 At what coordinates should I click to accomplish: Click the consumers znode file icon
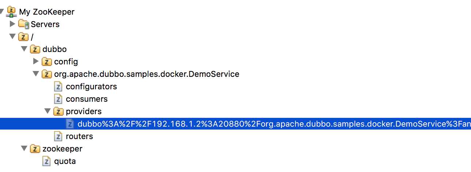[x=58, y=99]
